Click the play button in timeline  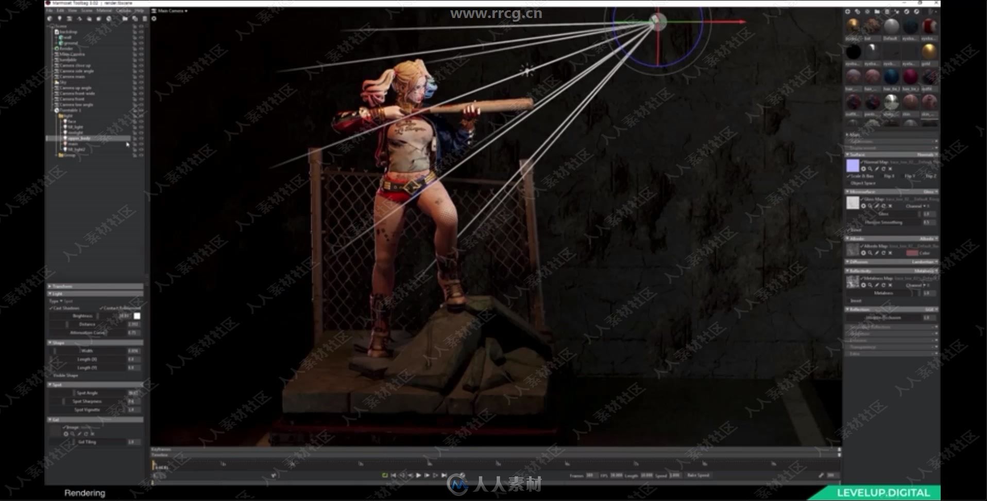tap(418, 475)
